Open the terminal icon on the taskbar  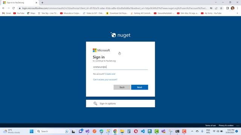(x=177, y=131)
